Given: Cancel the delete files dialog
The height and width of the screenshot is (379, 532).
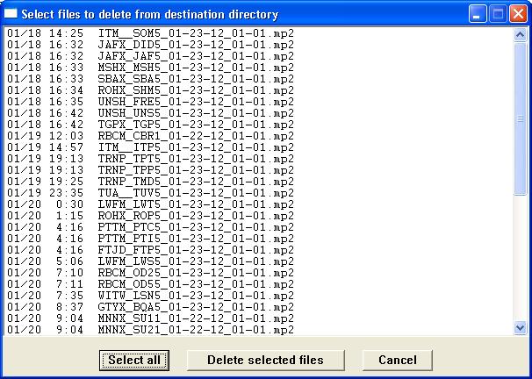Looking at the screenshot, I should 398,360.
